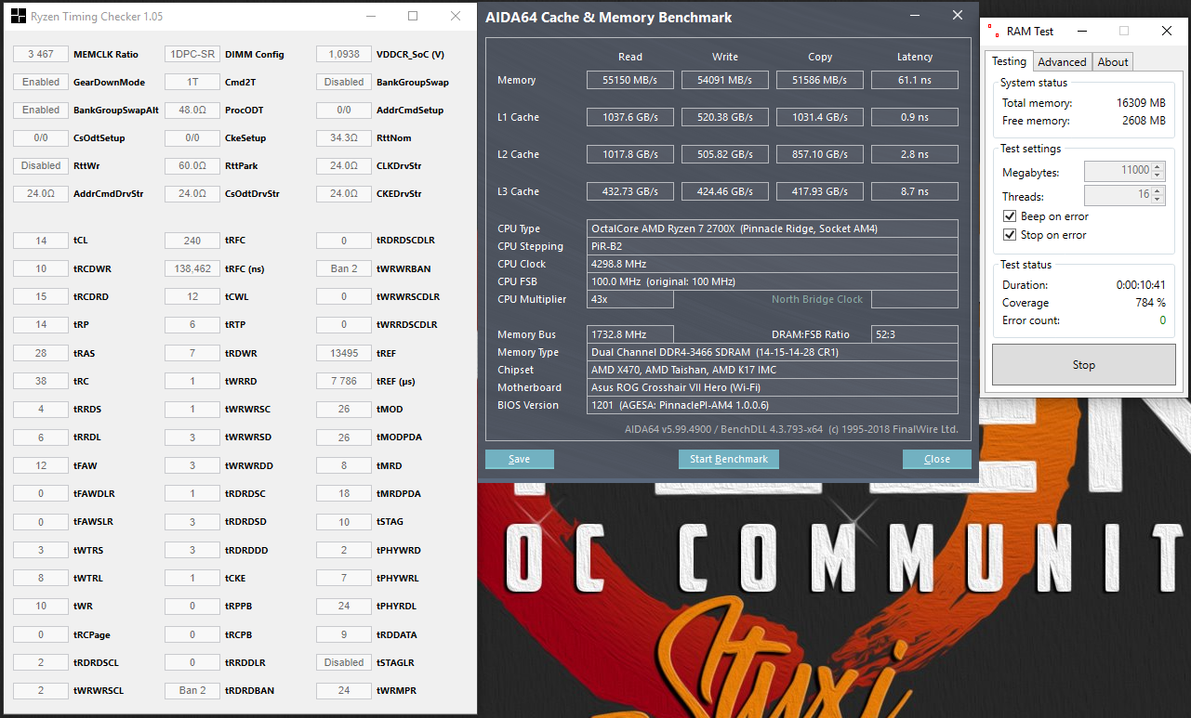
Task: Minimize the Ryzen Timing Checker window
Action: (370, 17)
